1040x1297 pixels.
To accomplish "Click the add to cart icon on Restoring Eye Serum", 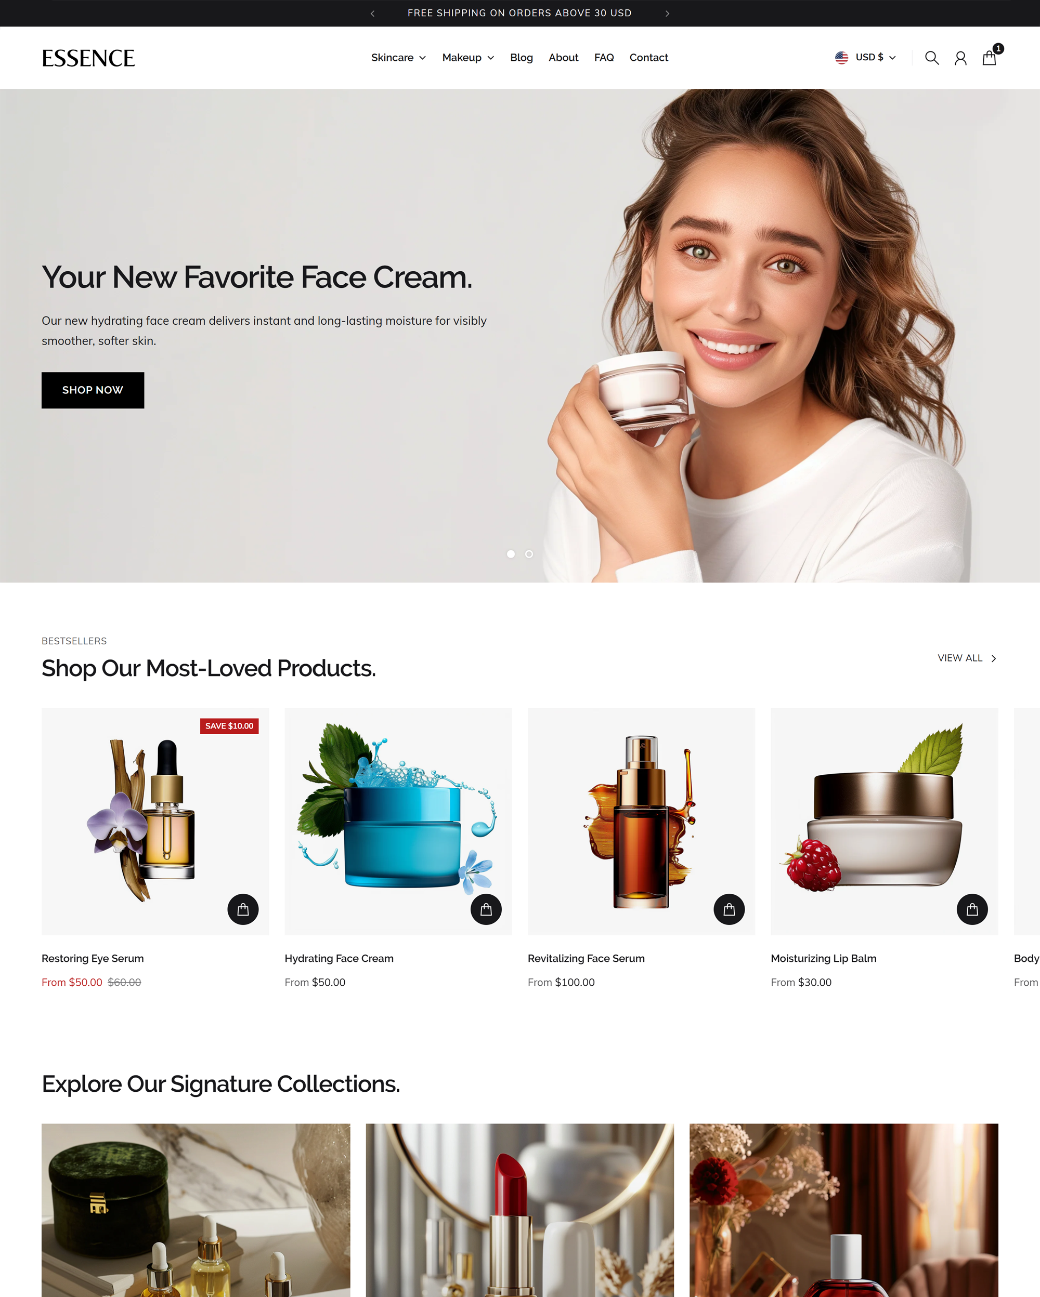I will point(242,909).
